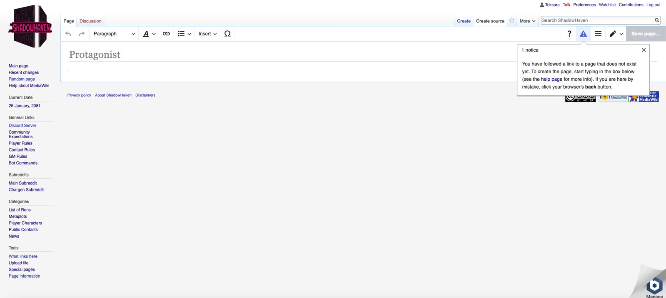This screenshot has width=666, height=298.
Task: Open the bullet list structure dropdown
Action: (184, 34)
